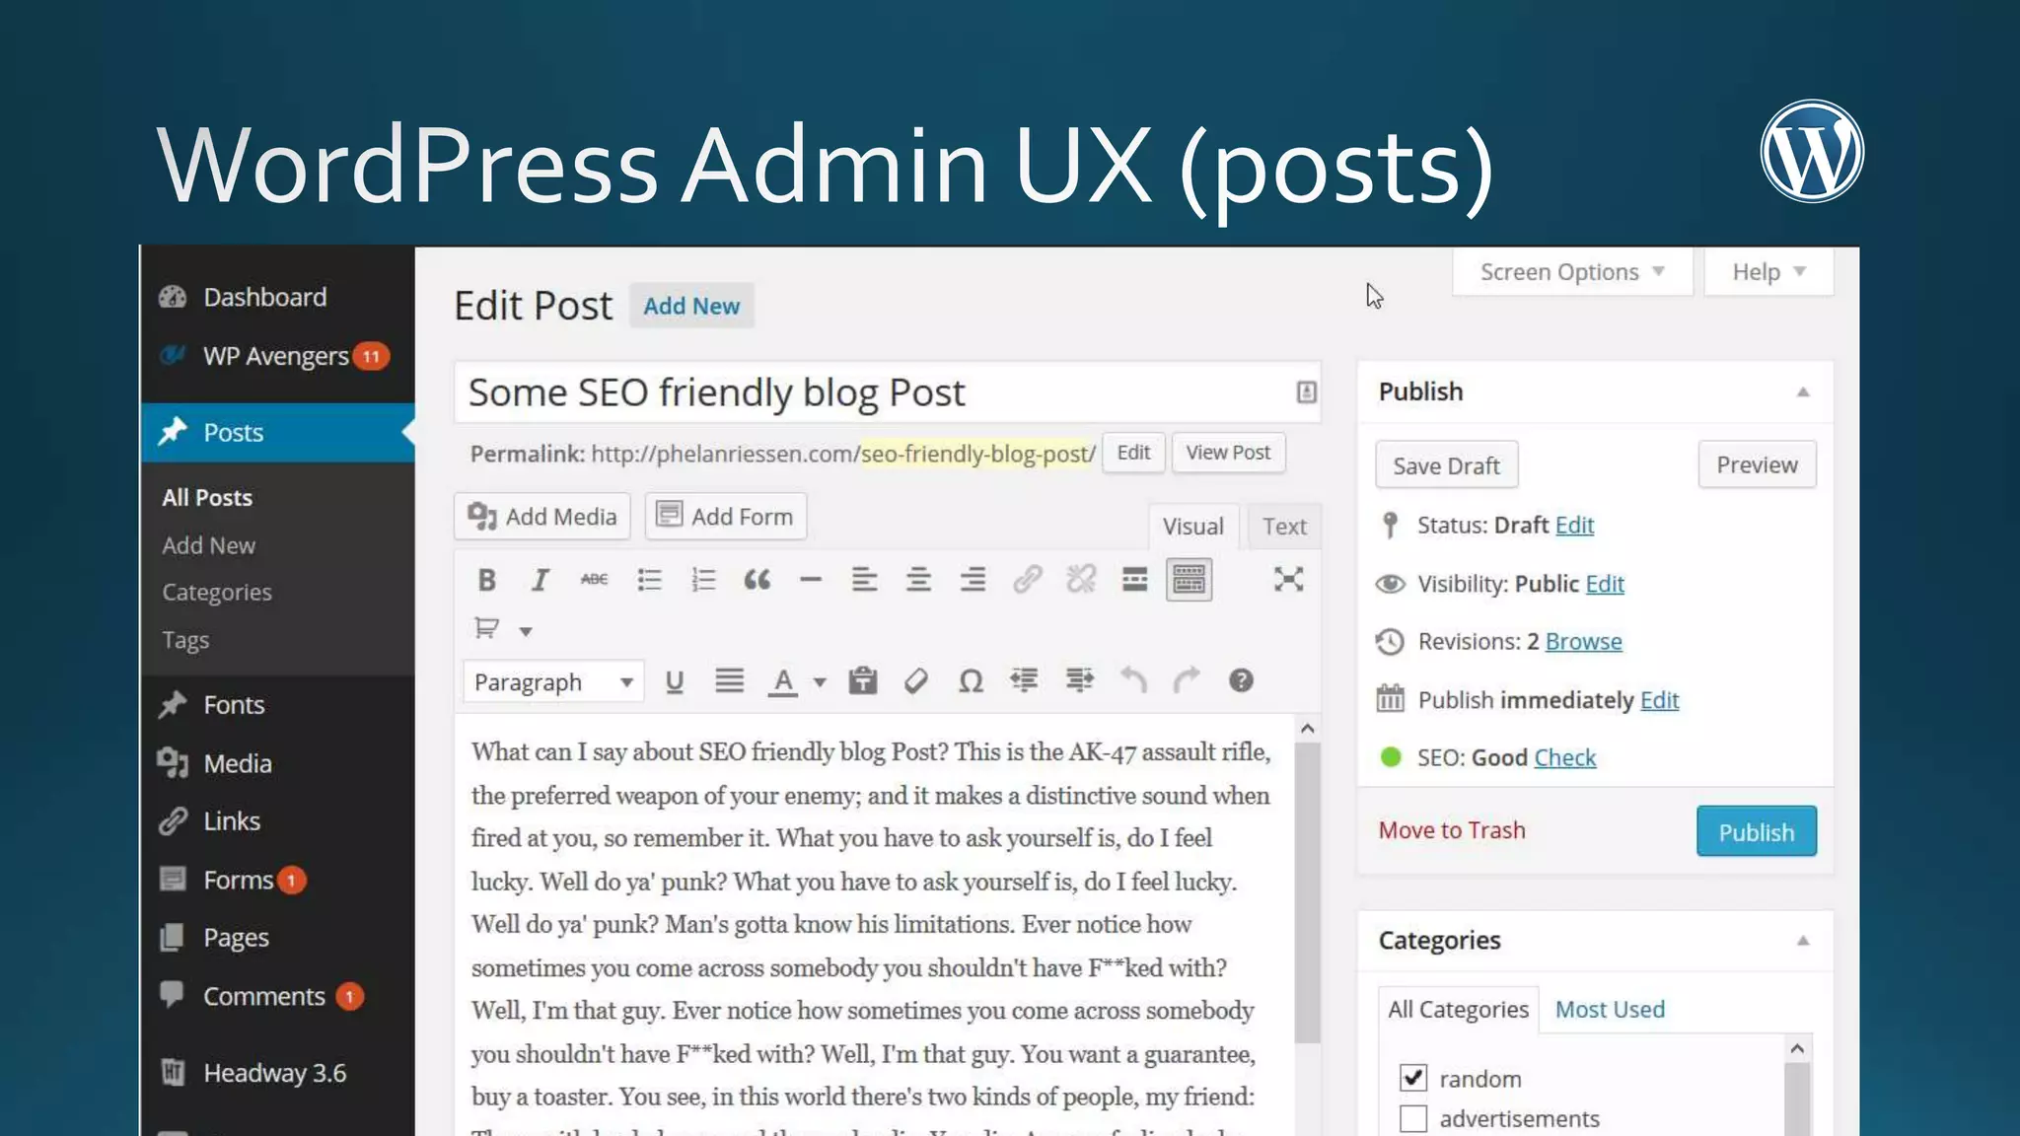Enter distraction-free fullscreen writing mode
This screenshot has height=1136, width=2020.
[x=1287, y=580]
